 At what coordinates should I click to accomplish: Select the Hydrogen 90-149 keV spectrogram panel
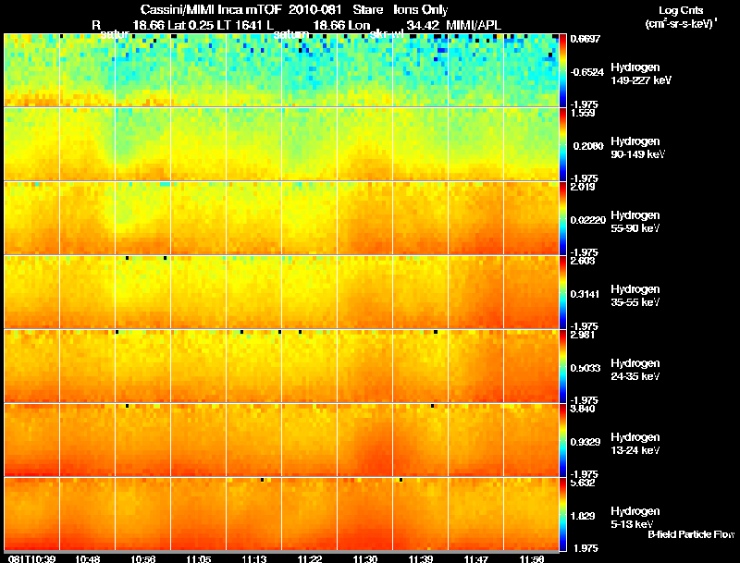pos(281,144)
